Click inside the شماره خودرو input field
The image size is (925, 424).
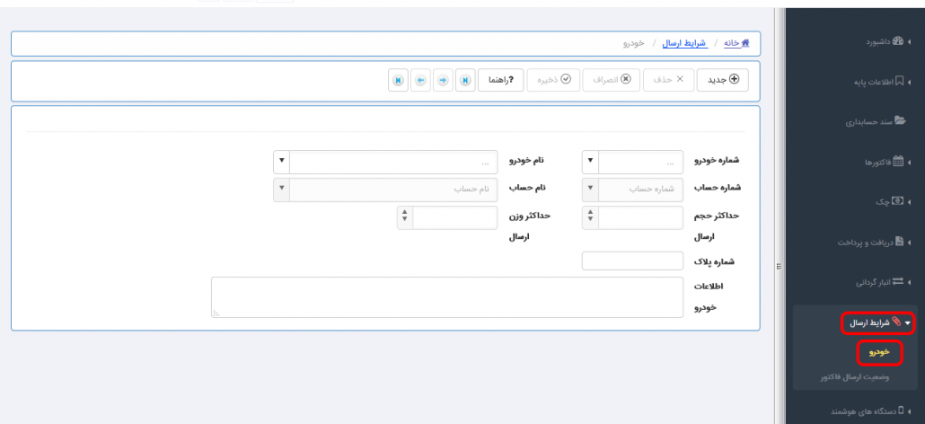point(640,163)
